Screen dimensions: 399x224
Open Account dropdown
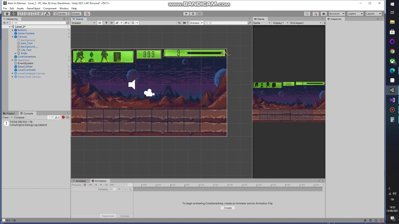pos(337,14)
